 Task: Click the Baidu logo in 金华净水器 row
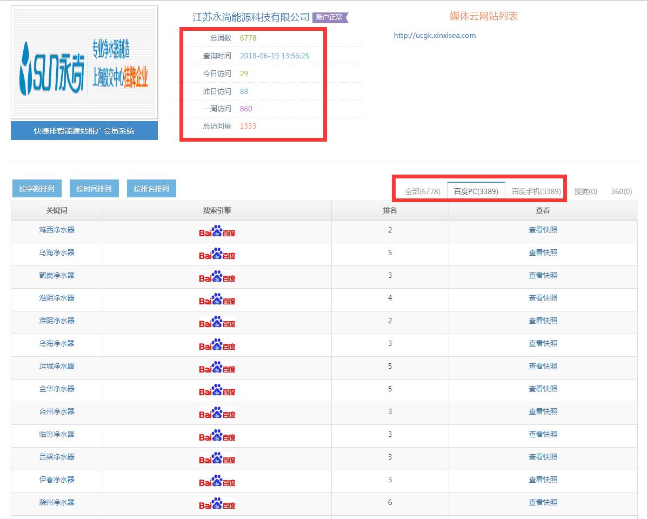click(x=217, y=390)
